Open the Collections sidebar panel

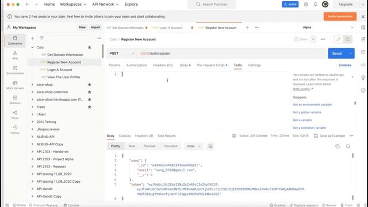15,40
